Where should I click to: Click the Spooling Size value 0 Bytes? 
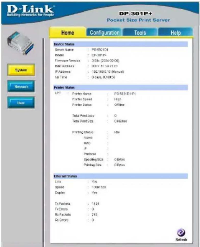click(x=120, y=159)
